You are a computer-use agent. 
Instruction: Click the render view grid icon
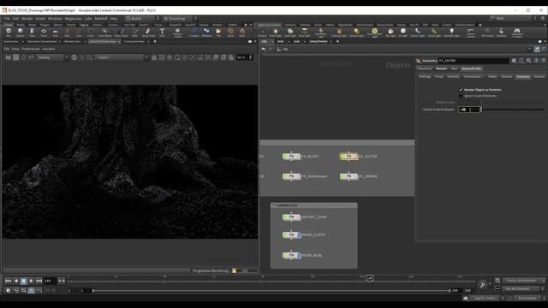click(x=162, y=57)
